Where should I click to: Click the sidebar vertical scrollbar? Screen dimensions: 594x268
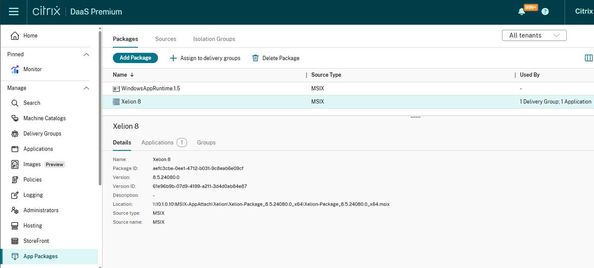(x=100, y=108)
